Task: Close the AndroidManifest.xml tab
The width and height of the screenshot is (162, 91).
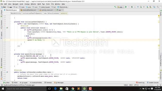Action: click(x=37, y=10)
